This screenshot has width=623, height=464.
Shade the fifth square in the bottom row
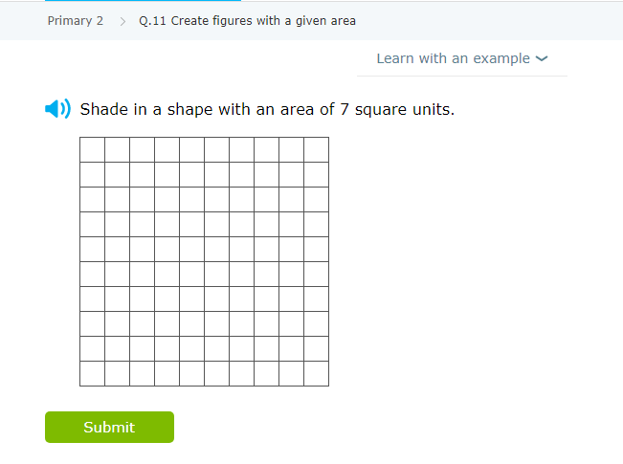point(191,373)
